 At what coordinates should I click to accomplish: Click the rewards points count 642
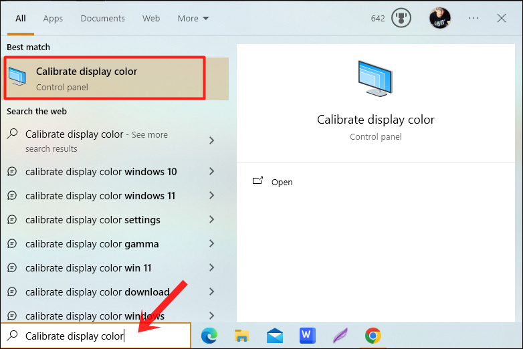(x=378, y=18)
